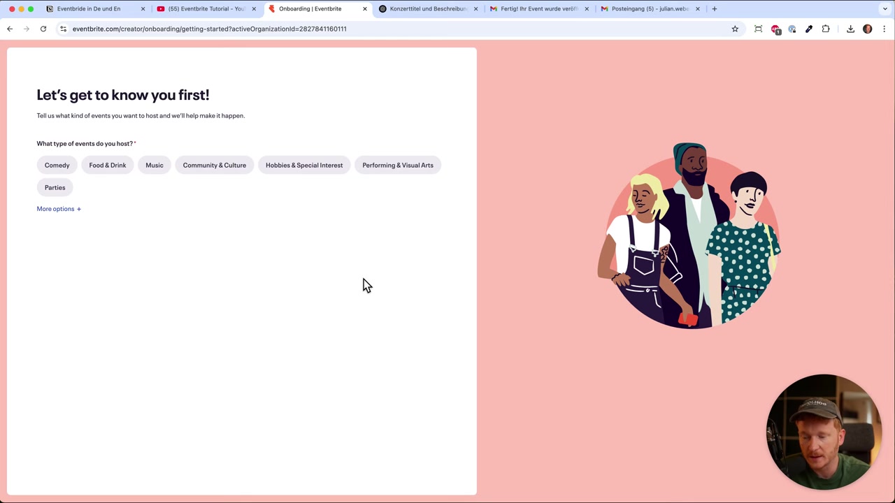Open site information icon in address bar
The image size is (895, 503).
coord(63,29)
